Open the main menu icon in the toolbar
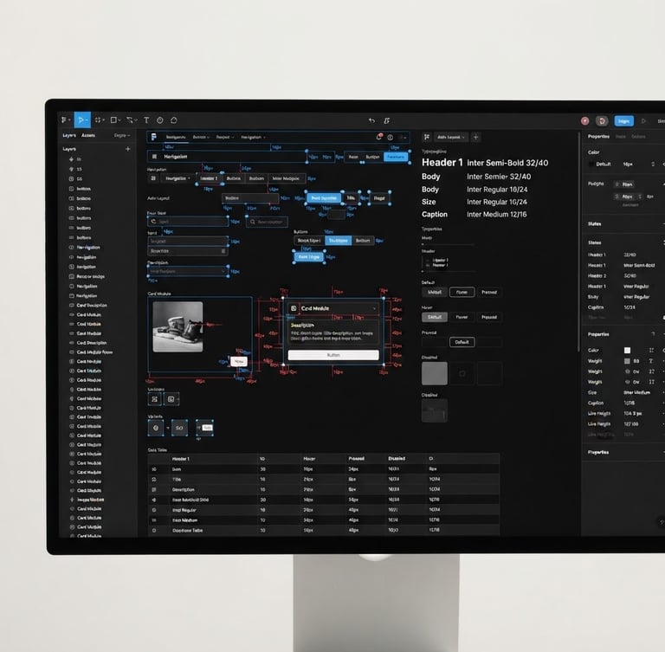This screenshot has width=665, height=652. 64,120
